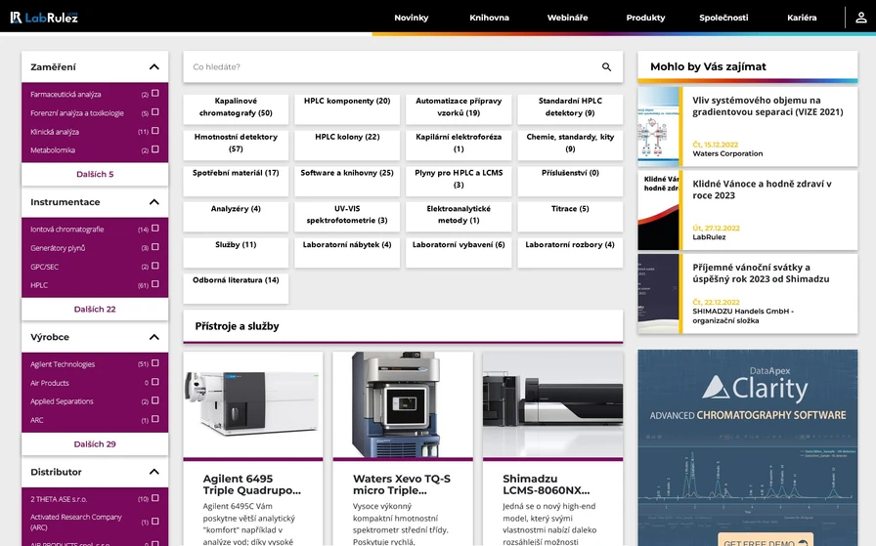Enable the Metabolomika filter
The width and height of the screenshot is (876, 546).
[155, 149]
